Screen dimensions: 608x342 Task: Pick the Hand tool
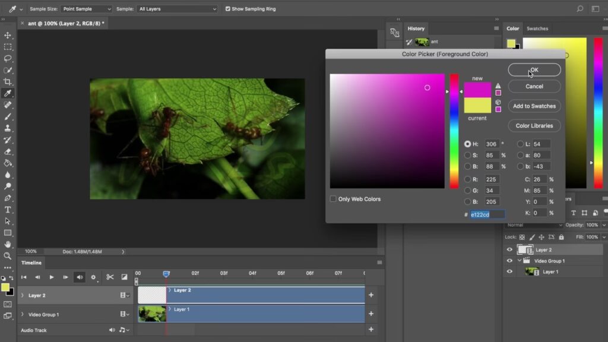point(8,244)
